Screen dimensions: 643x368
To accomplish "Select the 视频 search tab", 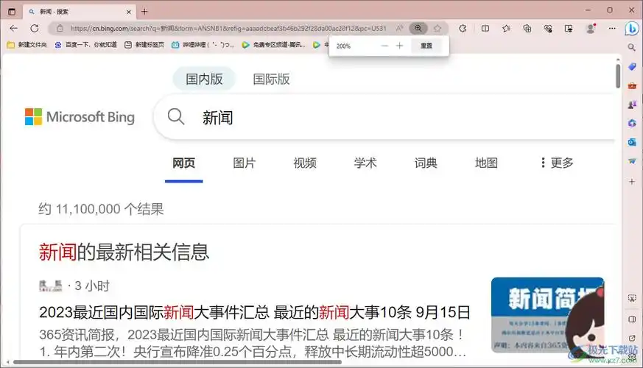I will [304, 163].
